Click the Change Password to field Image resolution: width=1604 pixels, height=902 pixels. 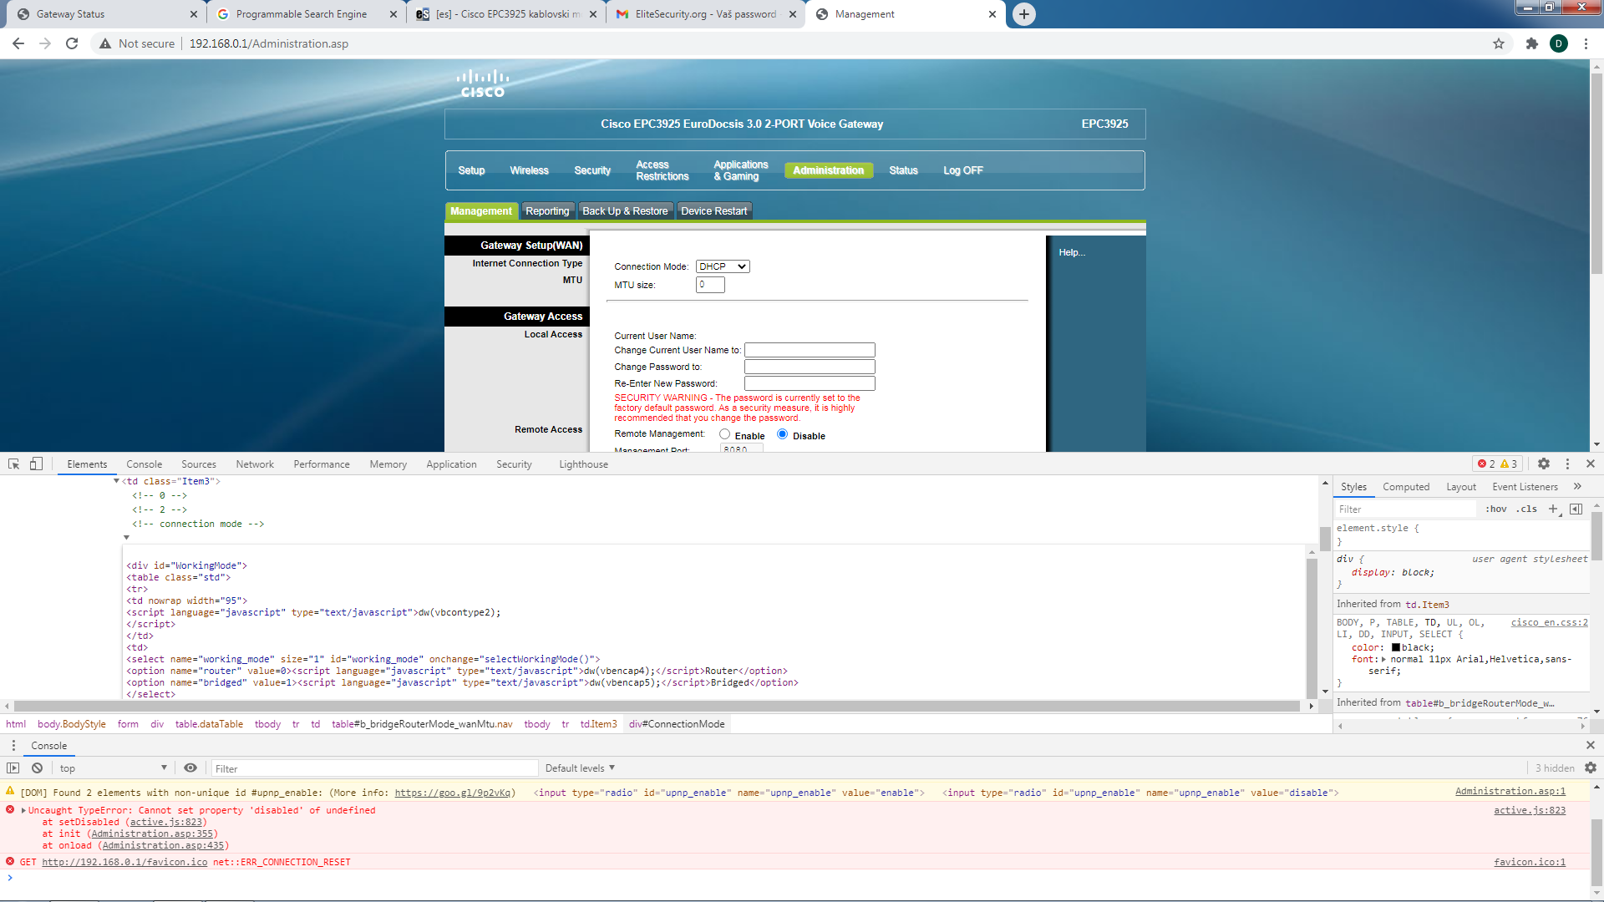pos(810,367)
